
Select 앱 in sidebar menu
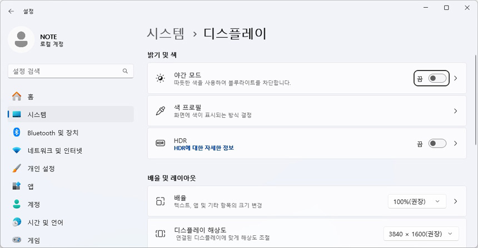pos(31,186)
